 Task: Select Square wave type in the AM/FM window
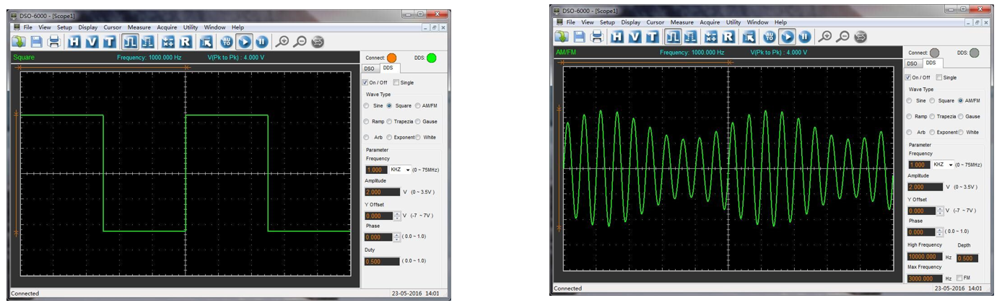933,100
